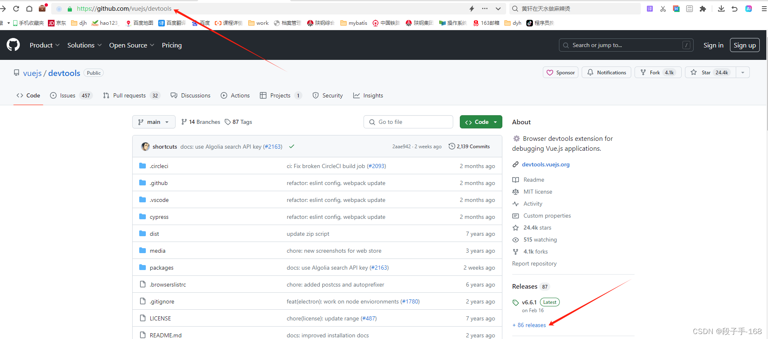Click the Sign up button
The height and width of the screenshot is (339, 768).
tap(744, 45)
